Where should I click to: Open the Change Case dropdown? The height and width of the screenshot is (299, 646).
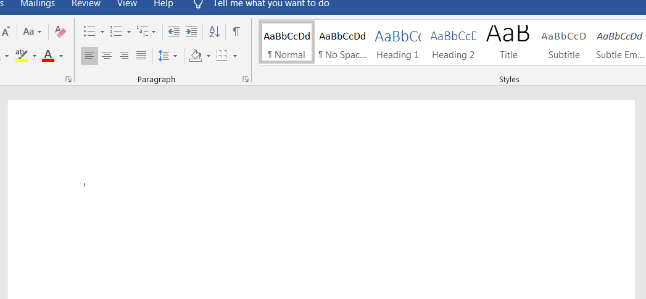pyautogui.click(x=32, y=32)
